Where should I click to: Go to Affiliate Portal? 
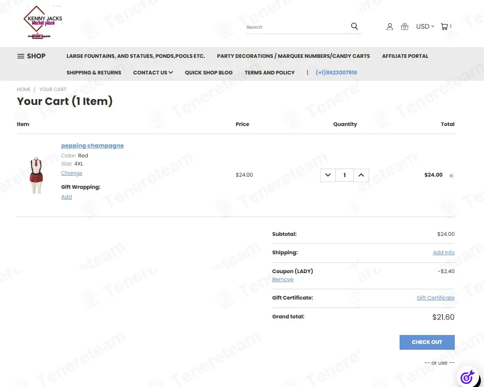click(x=405, y=56)
